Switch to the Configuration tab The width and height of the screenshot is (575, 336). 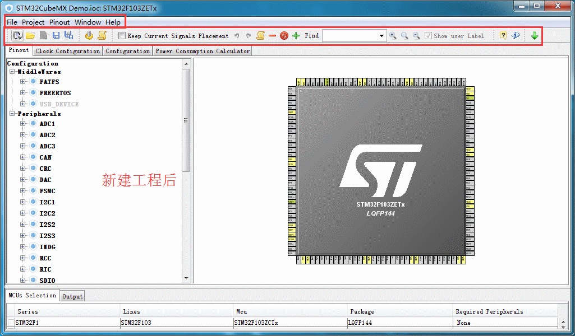(127, 51)
